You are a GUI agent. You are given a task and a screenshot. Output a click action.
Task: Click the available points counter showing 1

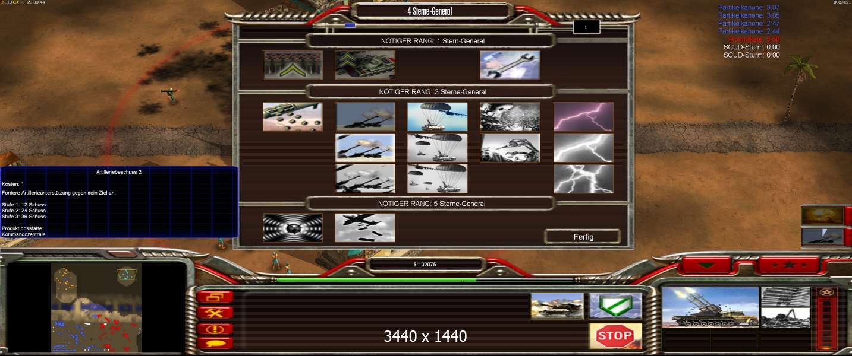point(586,27)
